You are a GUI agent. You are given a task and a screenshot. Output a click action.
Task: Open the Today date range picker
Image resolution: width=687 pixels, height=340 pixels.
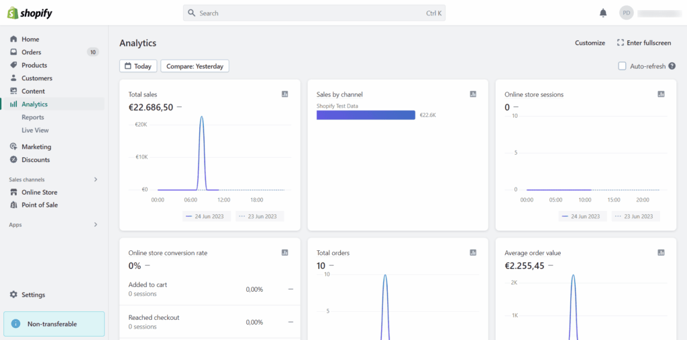[x=138, y=66]
